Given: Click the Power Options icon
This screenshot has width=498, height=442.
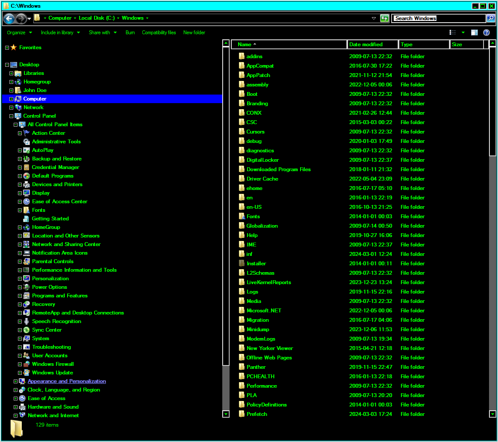Looking at the screenshot, I should pyautogui.click(x=27, y=287).
